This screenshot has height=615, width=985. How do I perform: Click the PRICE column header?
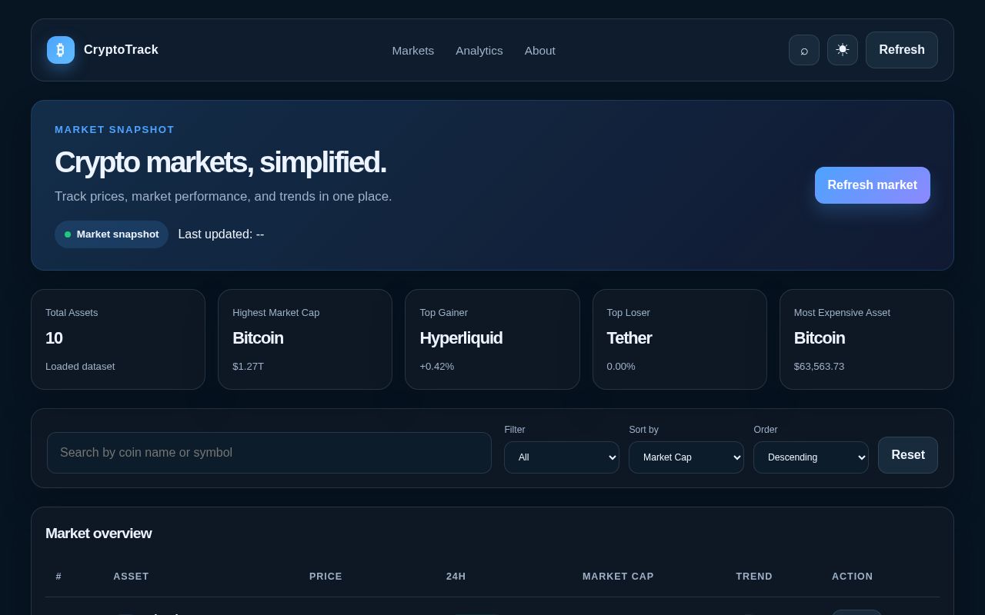point(326,577)
